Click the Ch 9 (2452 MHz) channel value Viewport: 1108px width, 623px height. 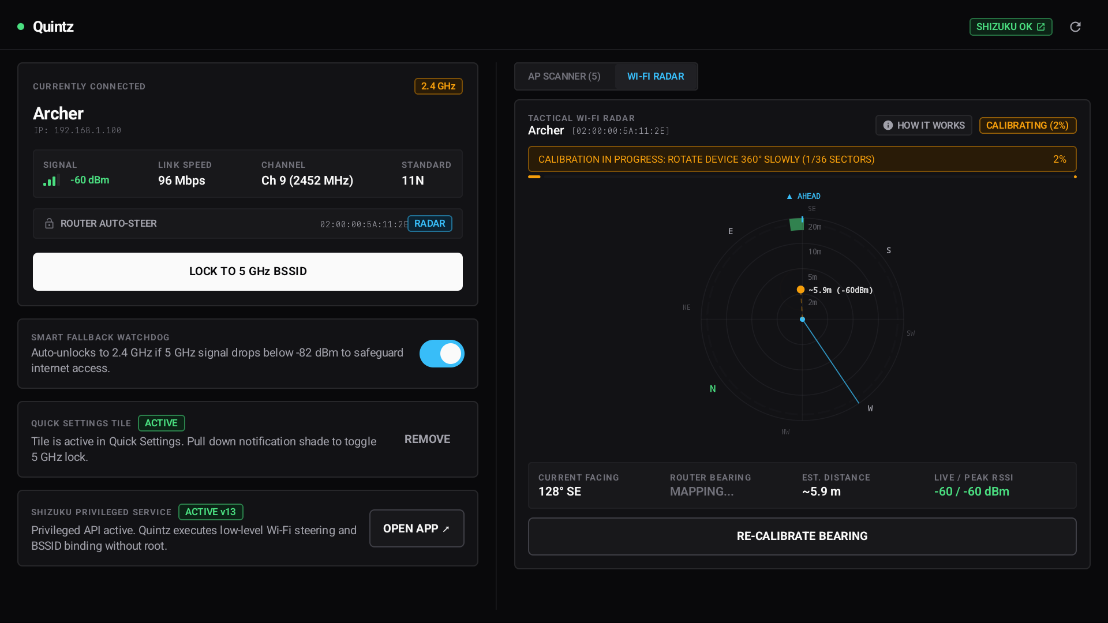[308, 181]
